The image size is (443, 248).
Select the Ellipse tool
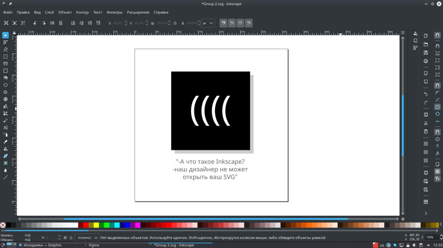6,85
